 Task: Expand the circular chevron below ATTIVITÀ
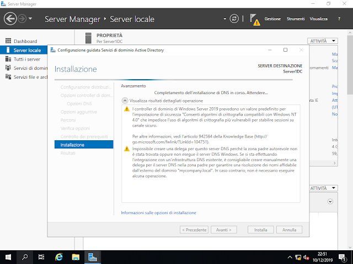click(x=330, y=201)
